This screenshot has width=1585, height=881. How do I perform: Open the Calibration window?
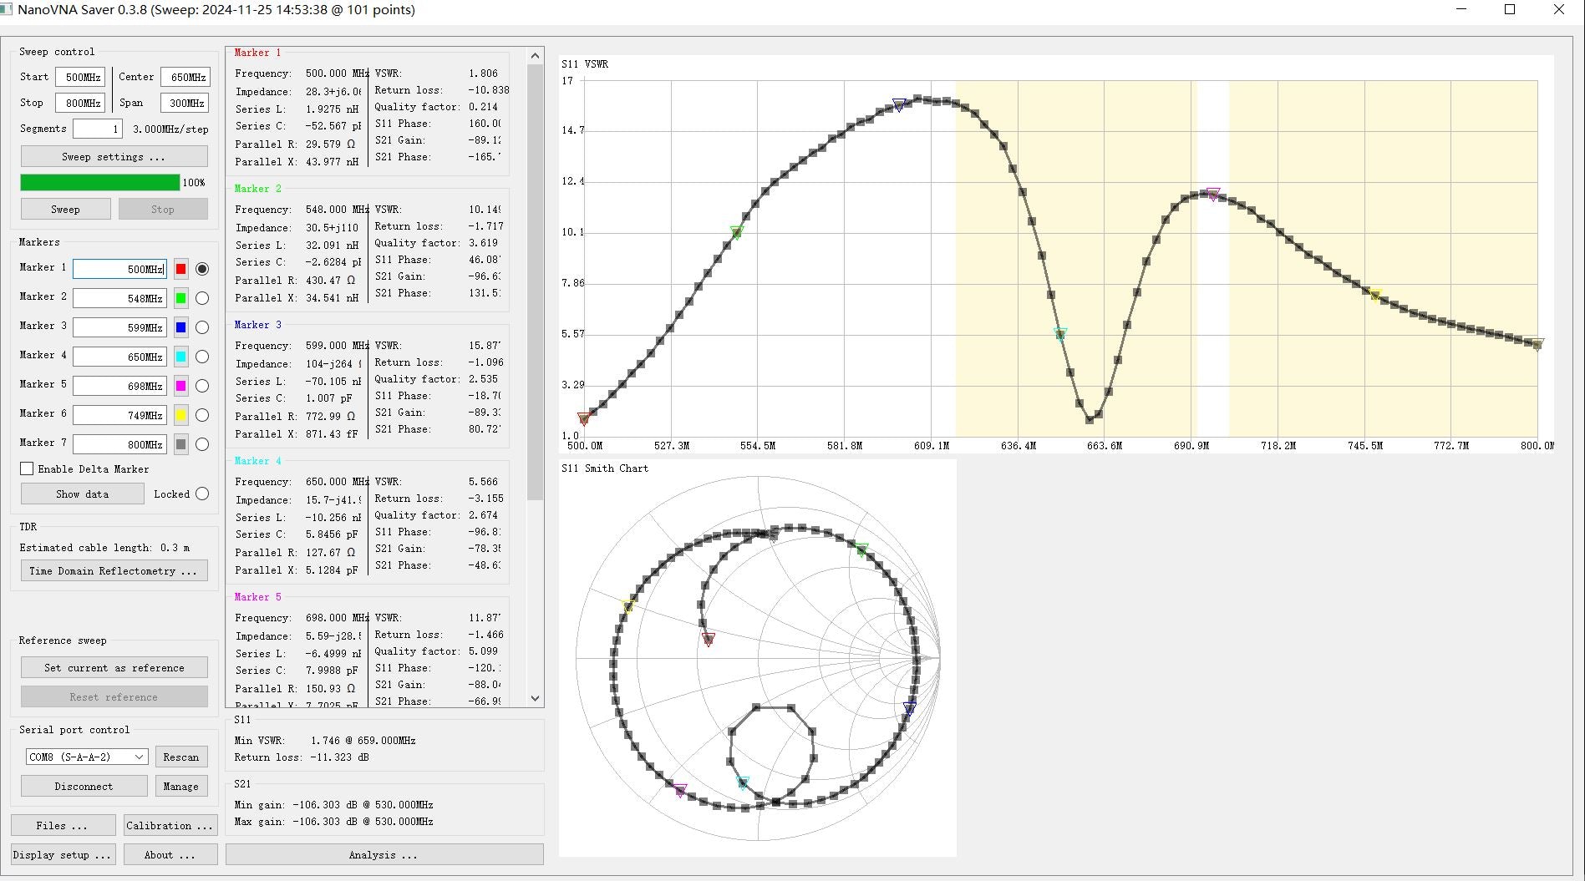click(x=170, y=825)
